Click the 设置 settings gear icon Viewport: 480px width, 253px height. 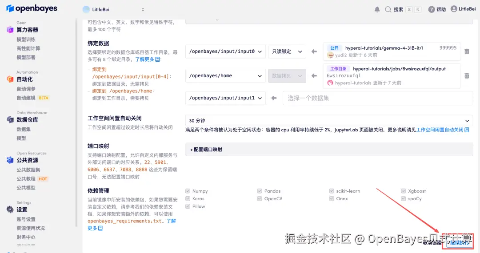pos(10,210)
